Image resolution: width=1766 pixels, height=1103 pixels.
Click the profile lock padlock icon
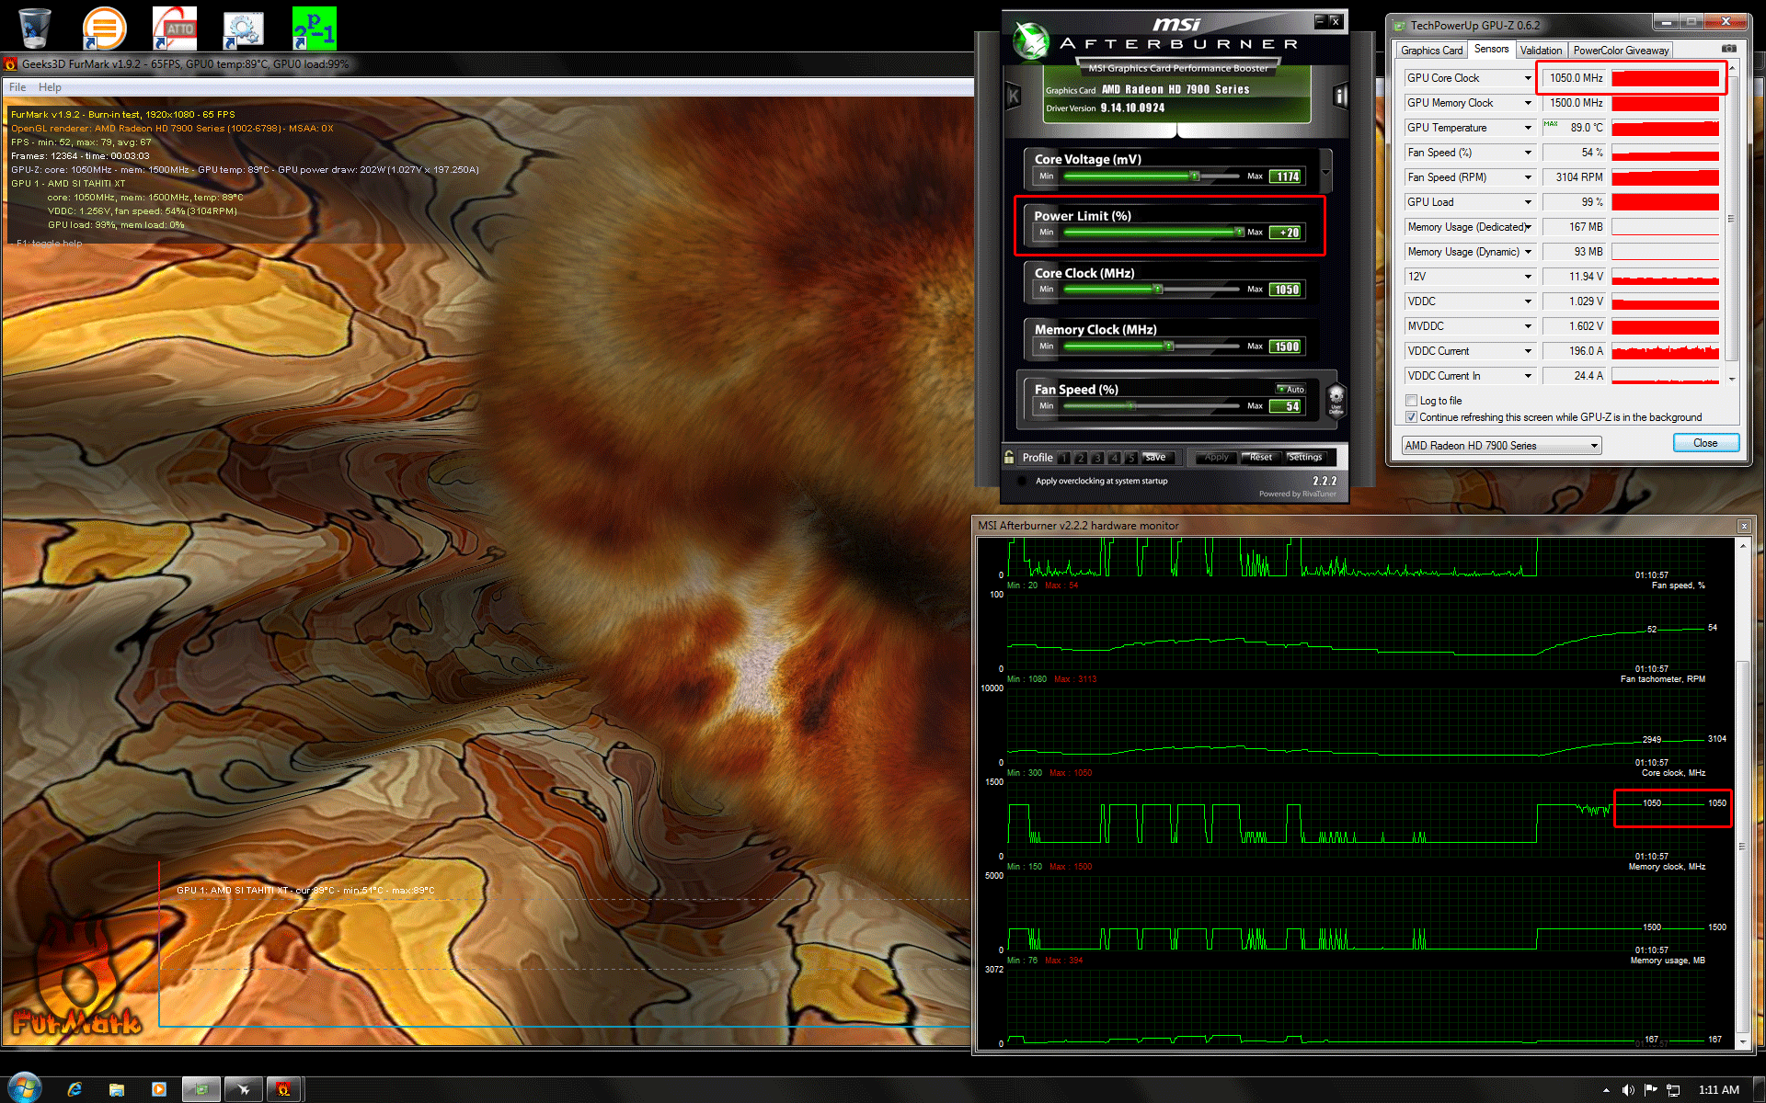1010,457
